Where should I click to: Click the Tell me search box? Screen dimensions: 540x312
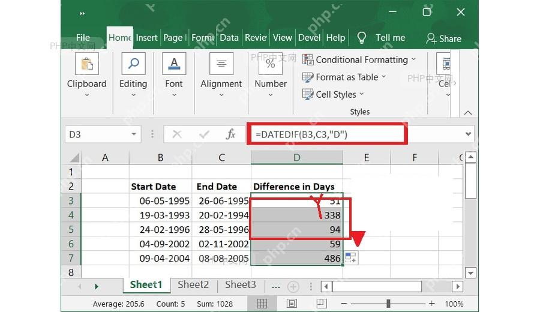coord(390,38)
